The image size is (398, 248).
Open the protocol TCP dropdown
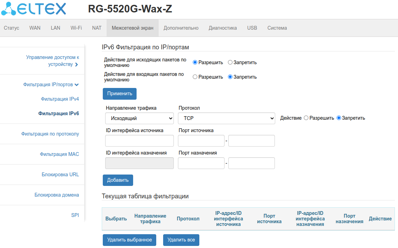[x=226, y=118]
